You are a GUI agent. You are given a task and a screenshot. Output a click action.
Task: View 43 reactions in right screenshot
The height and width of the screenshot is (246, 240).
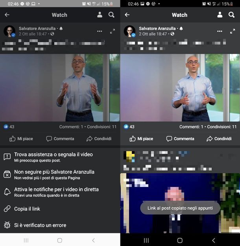coord(129,127)
